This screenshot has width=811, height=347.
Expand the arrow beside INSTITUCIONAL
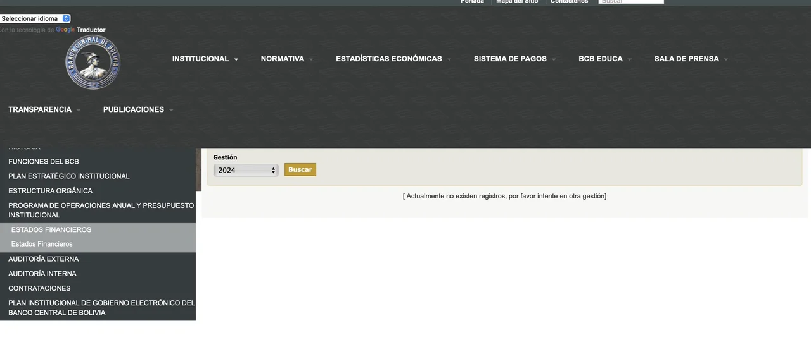(x=236, y=59)
